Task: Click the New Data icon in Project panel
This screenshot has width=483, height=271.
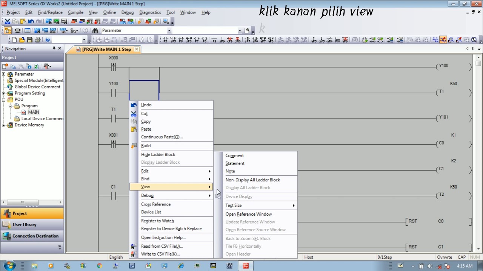Action: [5, 66]
